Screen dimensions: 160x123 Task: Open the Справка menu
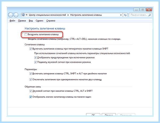point(51,21)
